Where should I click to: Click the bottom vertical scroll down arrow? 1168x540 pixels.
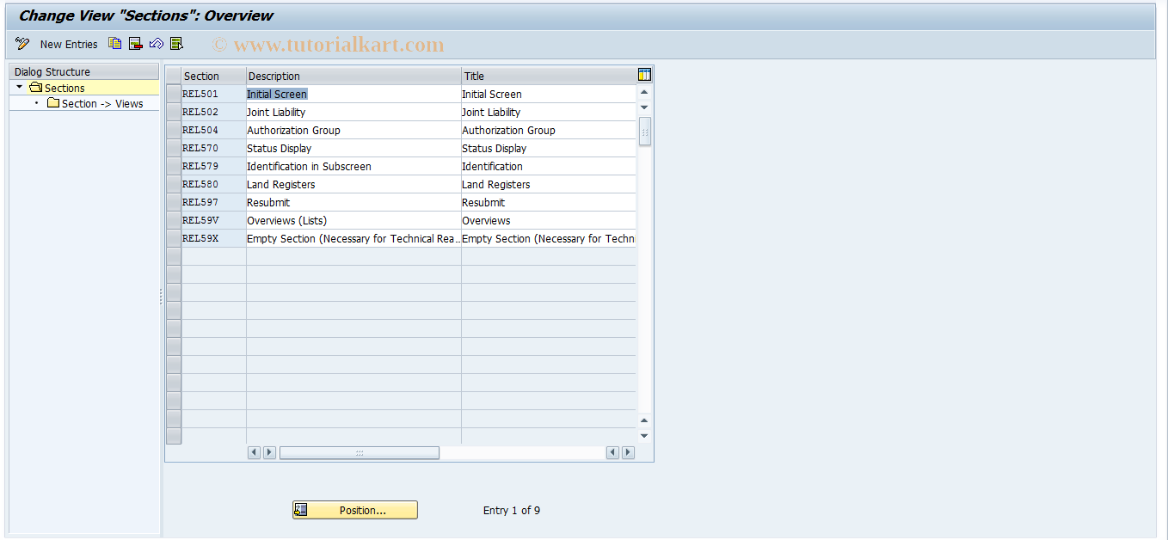click(644, 436)
